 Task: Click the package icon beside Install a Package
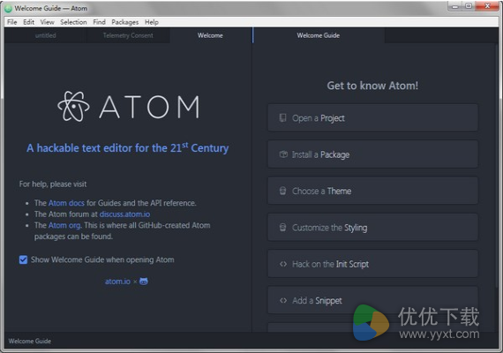pos(283,154)
